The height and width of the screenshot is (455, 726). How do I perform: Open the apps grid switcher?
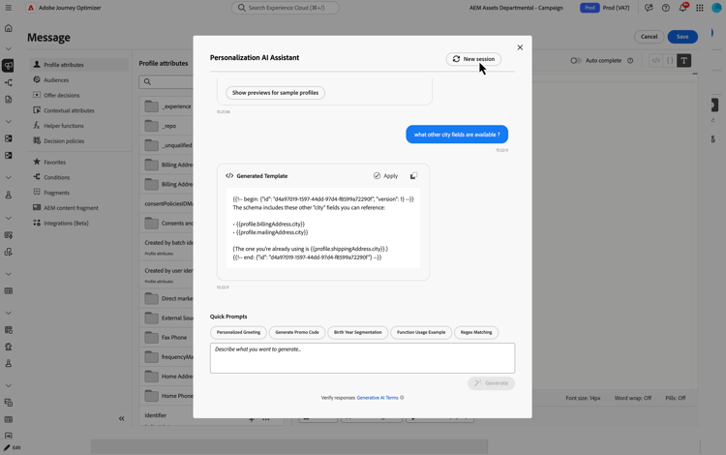pyautogui.click(x=700, y=8)
